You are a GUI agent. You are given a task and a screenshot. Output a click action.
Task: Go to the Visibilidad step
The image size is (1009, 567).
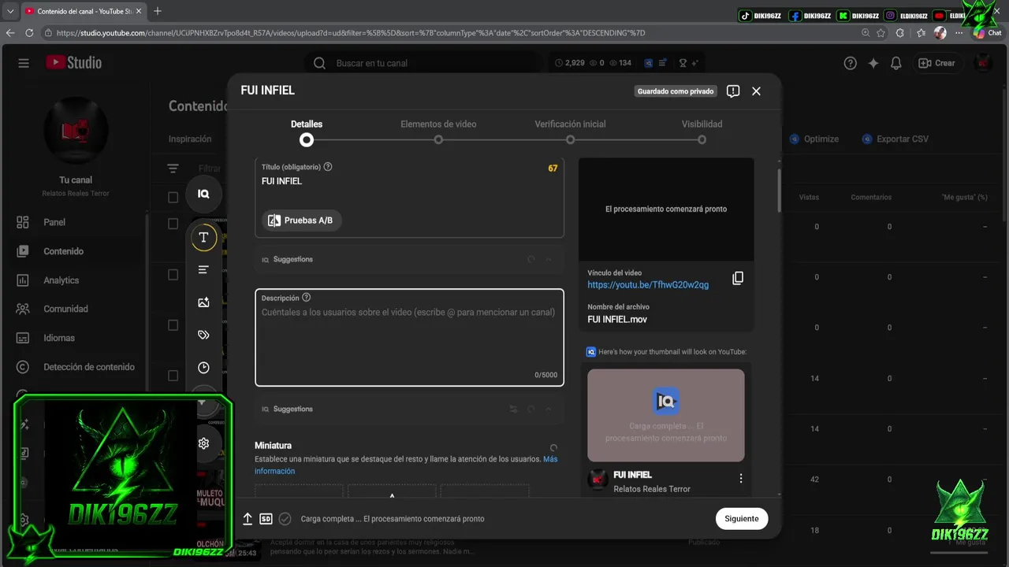point(702,132)
